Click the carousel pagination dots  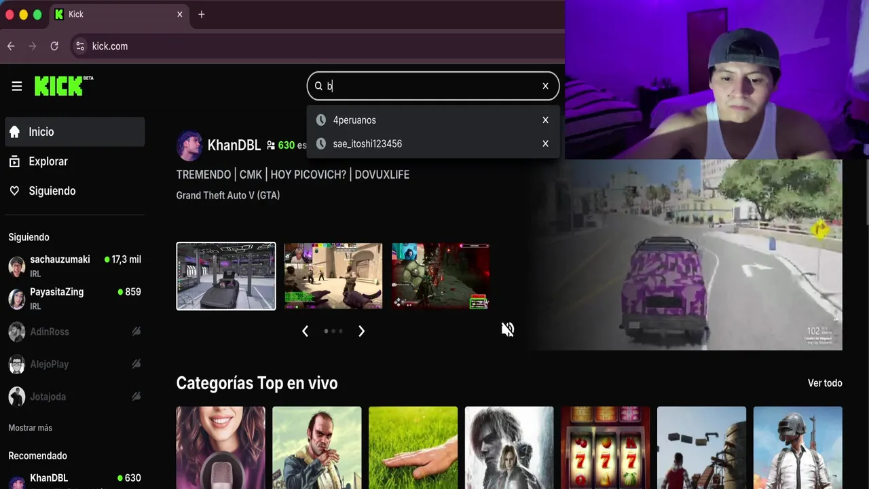point(333,331)
